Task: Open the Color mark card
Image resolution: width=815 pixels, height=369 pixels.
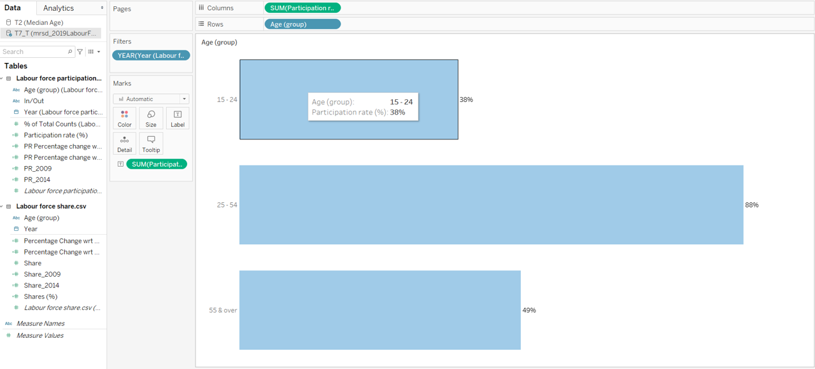Action: (x=124, y=118)
